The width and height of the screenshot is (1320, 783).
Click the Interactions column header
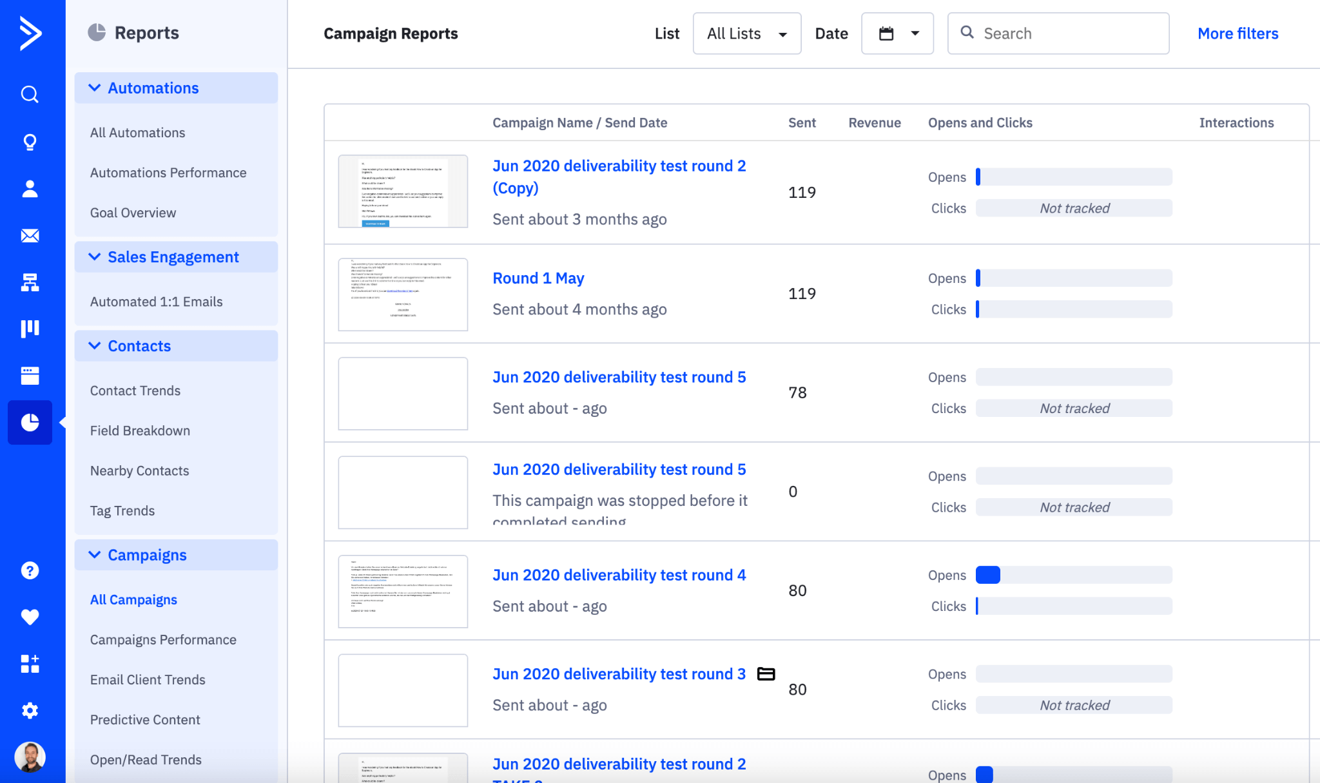pos(1236,122)
